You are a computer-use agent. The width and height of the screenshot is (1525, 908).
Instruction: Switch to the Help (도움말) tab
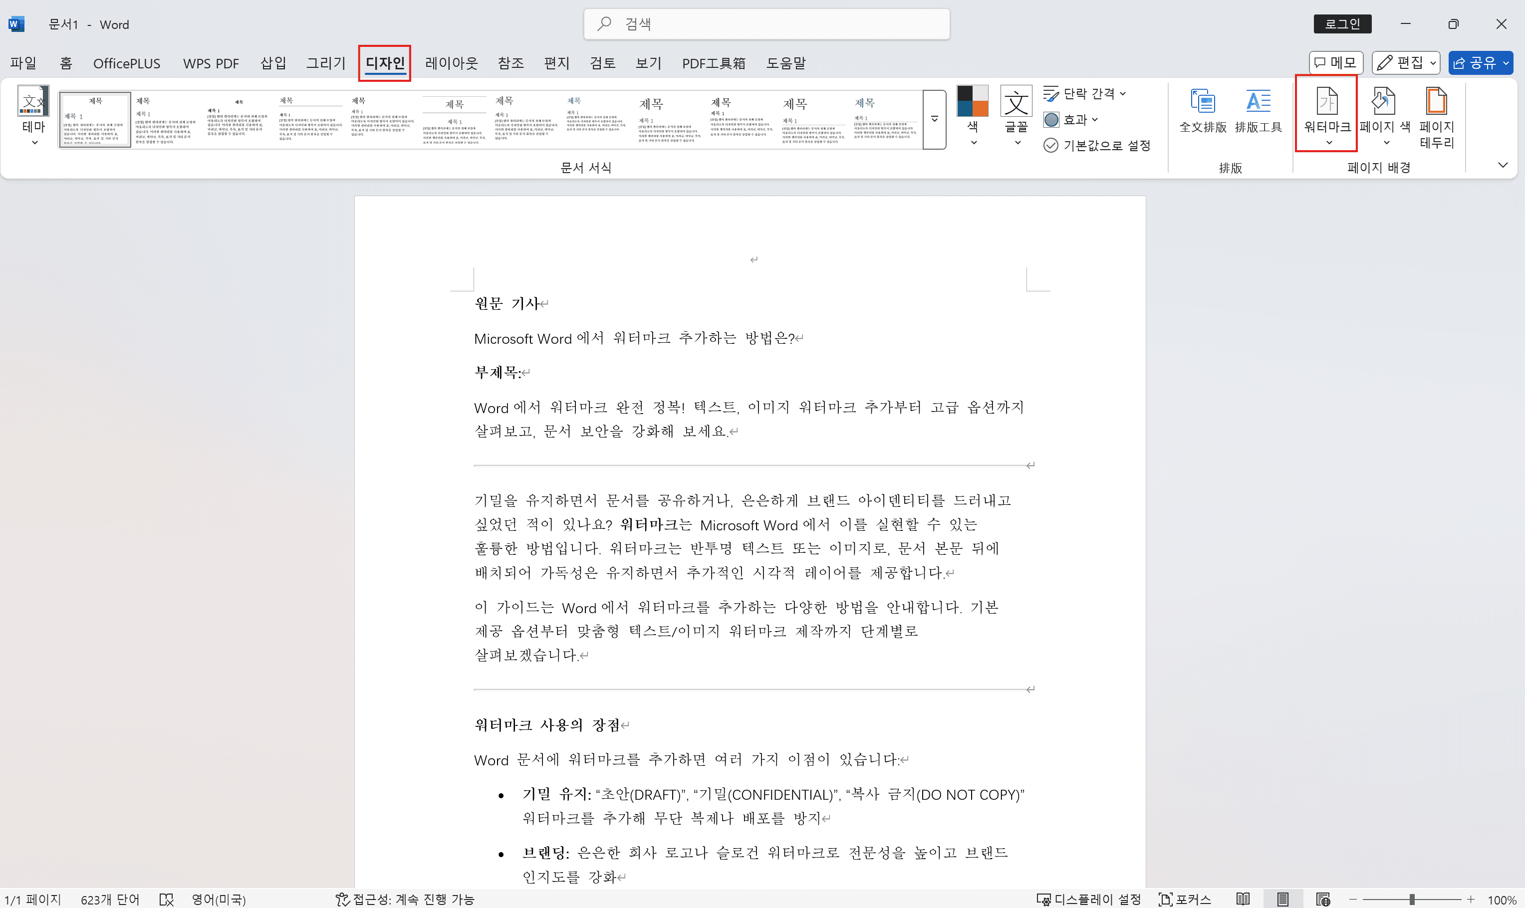click(x=786, y=63)
